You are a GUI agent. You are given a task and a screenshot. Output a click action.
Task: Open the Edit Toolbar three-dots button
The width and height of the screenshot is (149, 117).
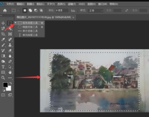tap(10, 78)
